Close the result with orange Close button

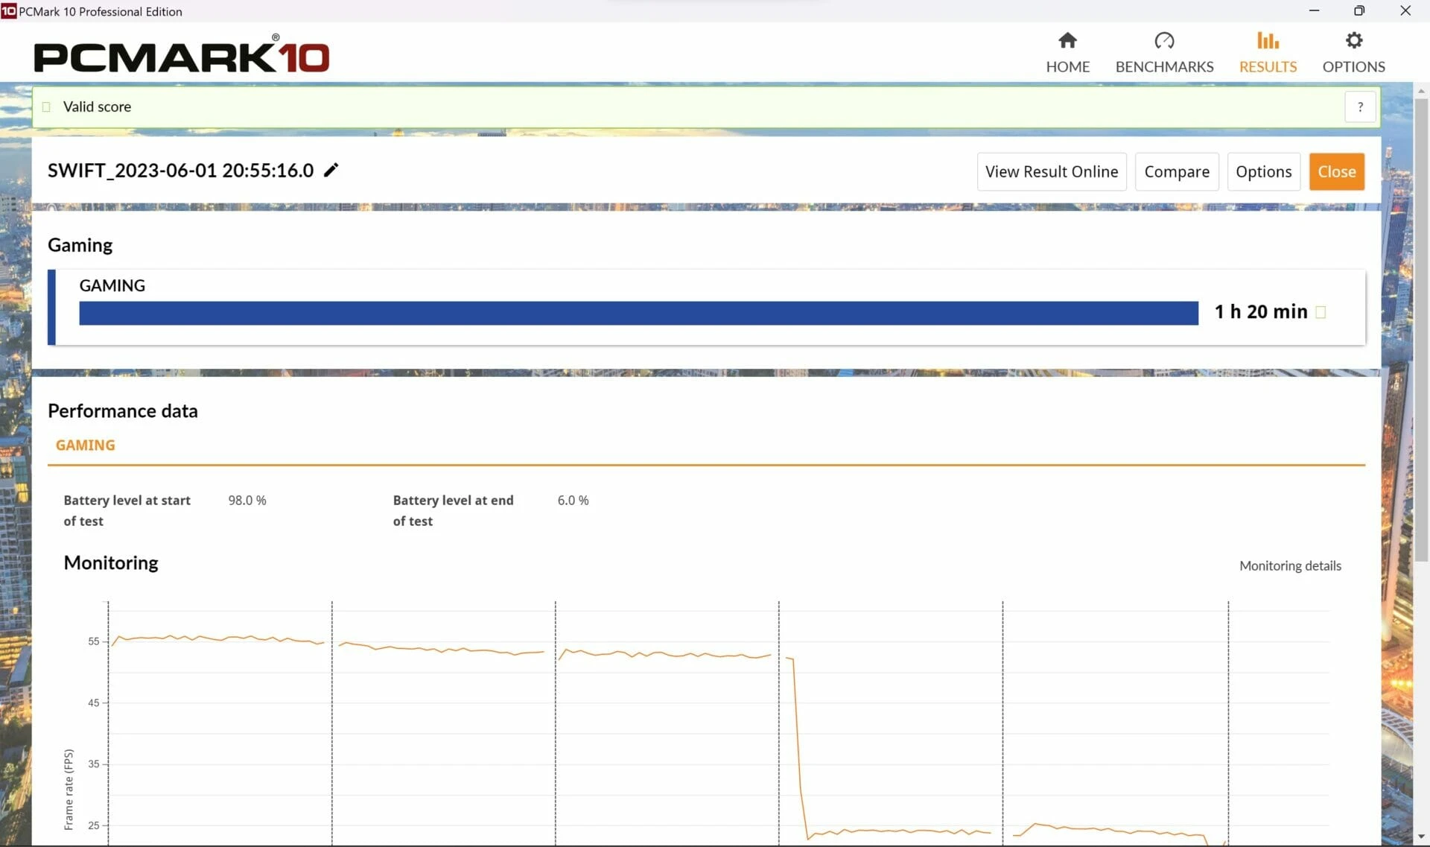tap(1336, 171)
